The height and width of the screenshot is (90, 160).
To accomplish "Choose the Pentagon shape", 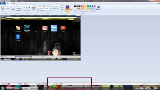I will coord(42,8).
